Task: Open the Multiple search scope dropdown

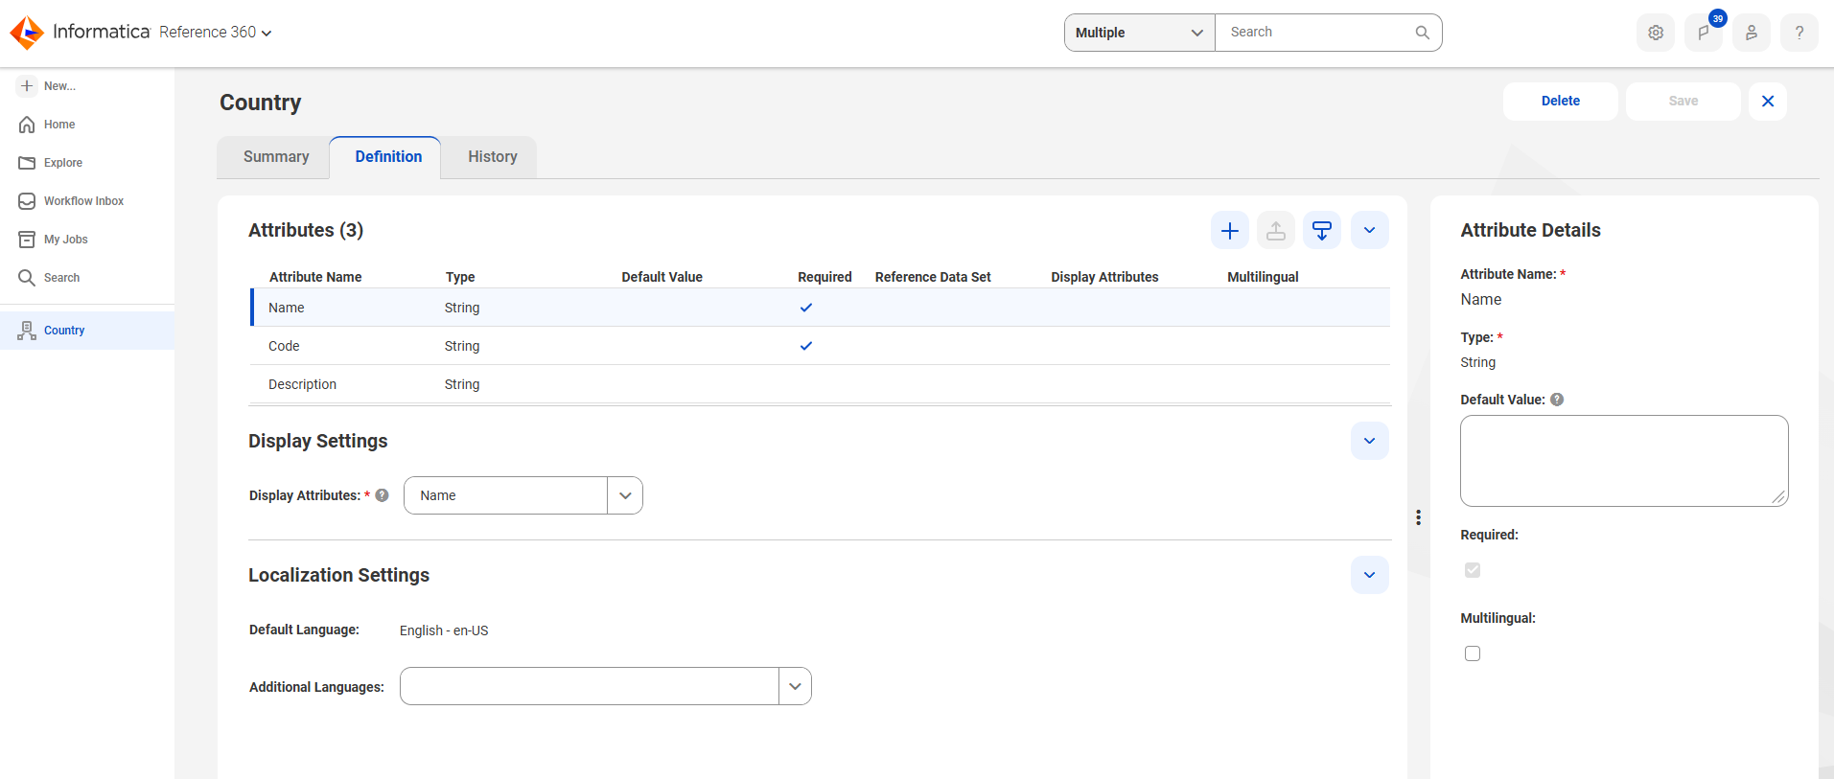Action: tap(1140, 33)
